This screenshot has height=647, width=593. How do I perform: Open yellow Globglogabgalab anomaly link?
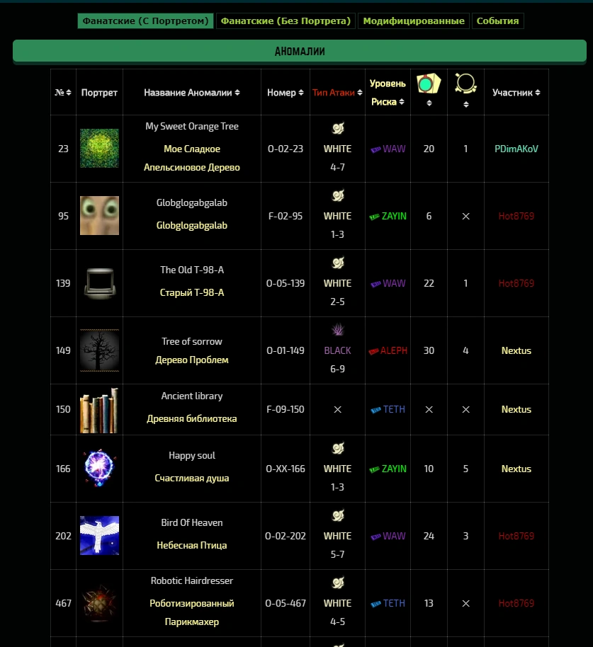click(191, 225)
